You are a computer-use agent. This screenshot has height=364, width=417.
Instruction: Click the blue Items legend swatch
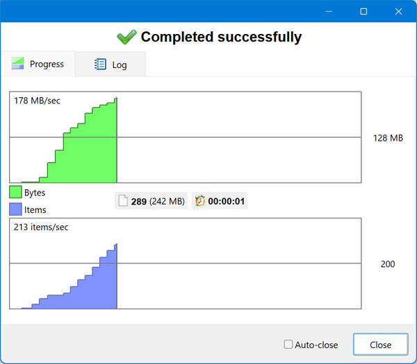pyautogui.click(x=15, y=209)
